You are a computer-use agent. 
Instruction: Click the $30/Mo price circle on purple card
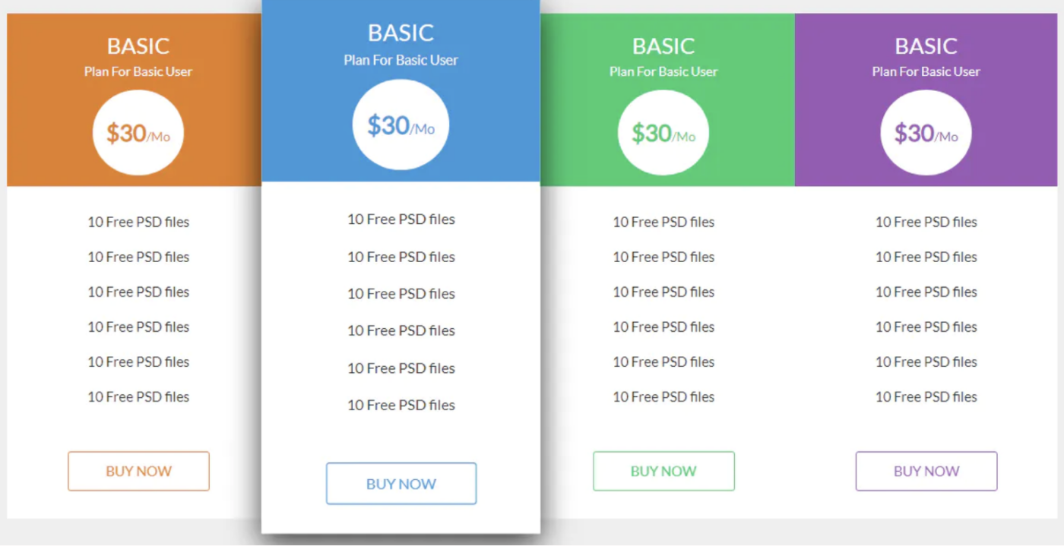[926, 132]
